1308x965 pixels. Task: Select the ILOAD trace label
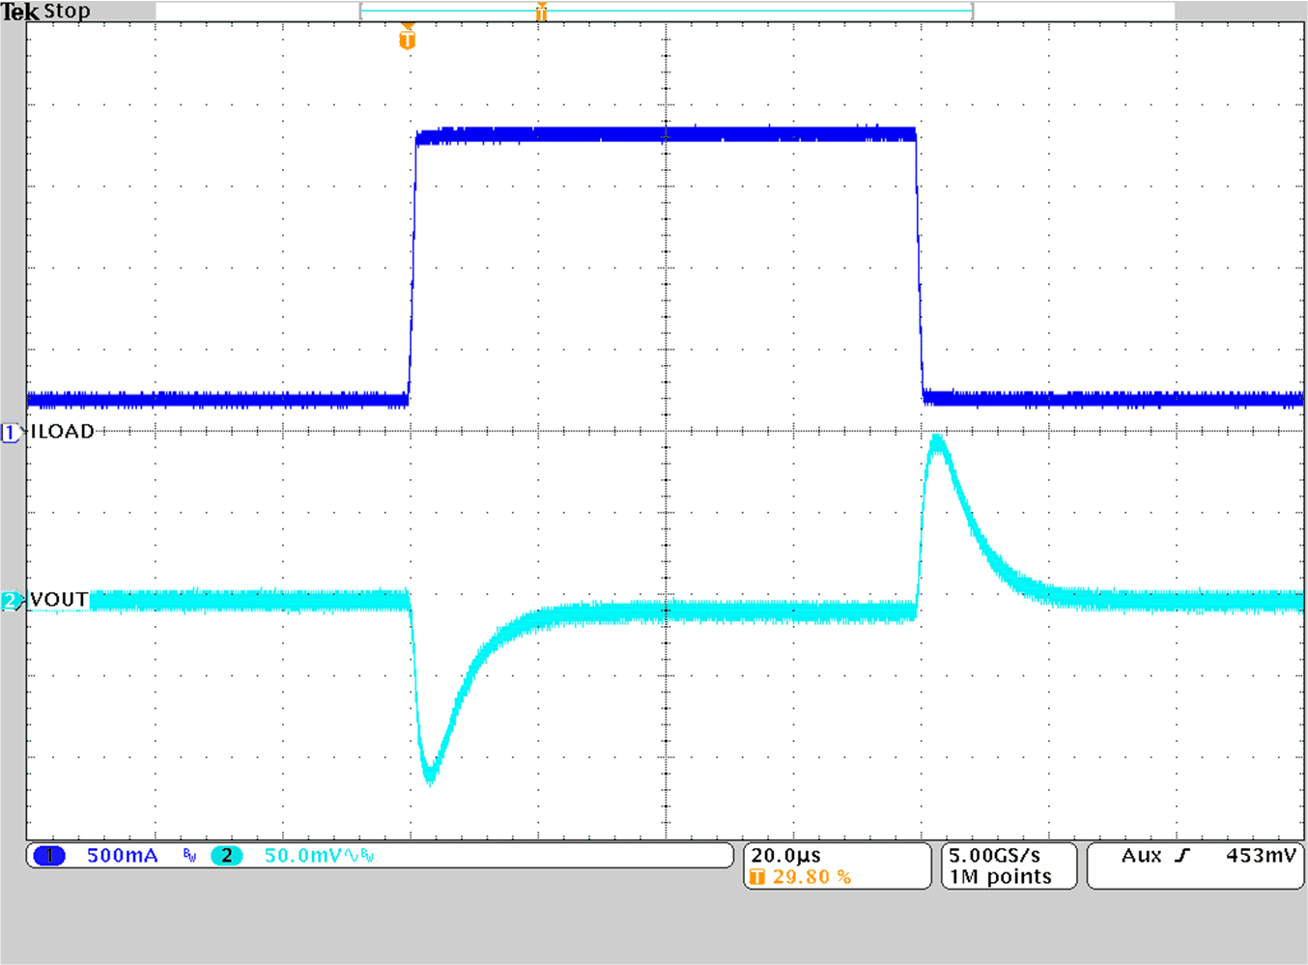[x=61, y=432]
